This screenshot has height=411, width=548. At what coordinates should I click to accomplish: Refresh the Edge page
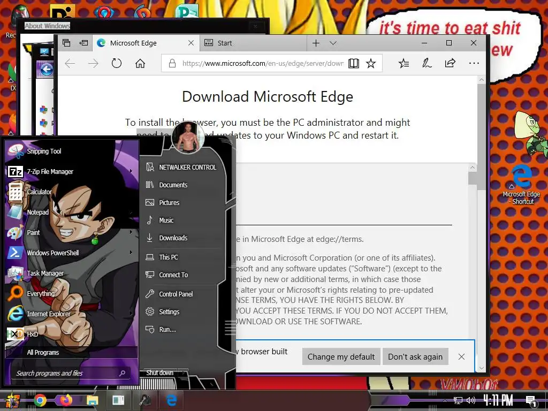tap(116, 63)
